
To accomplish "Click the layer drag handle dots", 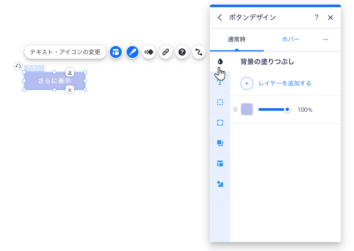I will click(x=235, y=110).
